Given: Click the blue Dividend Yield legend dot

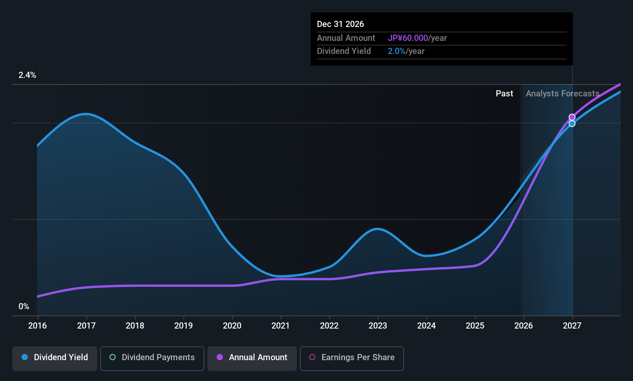Looking at the screenshot, I should coord(25,357).
